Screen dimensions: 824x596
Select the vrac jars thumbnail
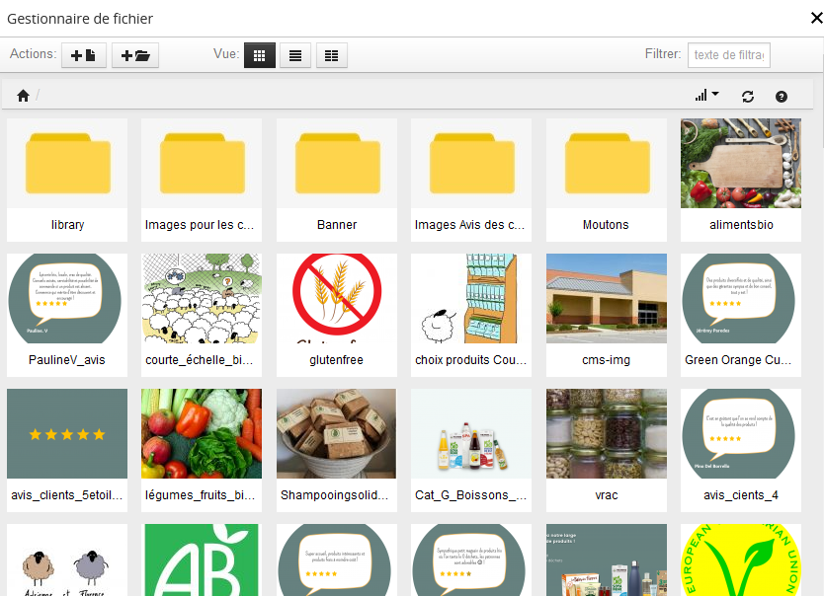607,433
